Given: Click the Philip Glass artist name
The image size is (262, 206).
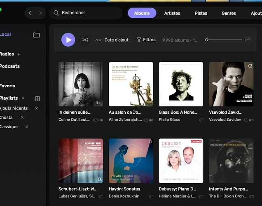Looking at the screenshot, I should (x=169, y=119).
